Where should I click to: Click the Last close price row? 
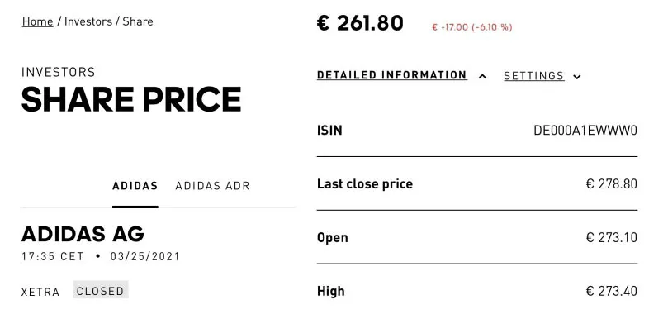(x=477, y=184)
